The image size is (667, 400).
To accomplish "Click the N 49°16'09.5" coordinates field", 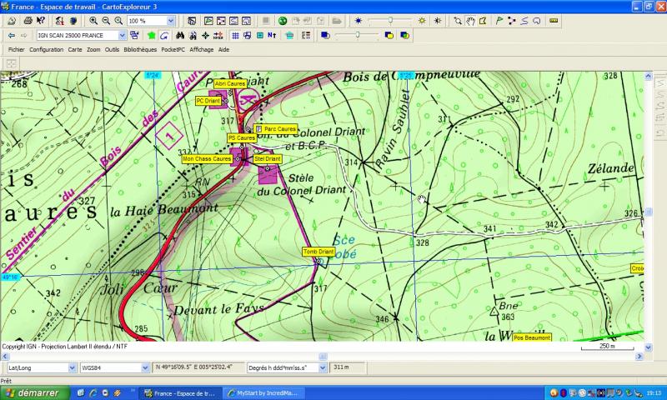I will point(198,367).
